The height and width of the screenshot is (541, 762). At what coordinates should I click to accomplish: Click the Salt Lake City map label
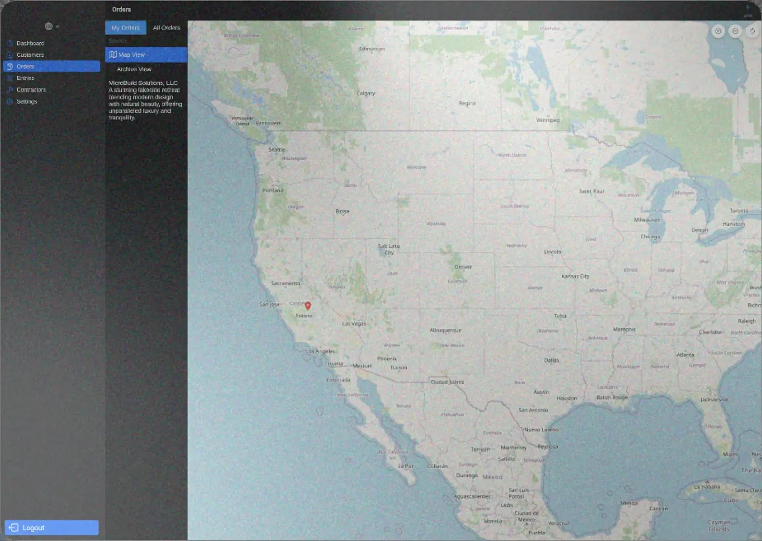[389, 249]
